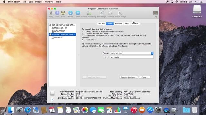Open iTunes from the Dock

pyautogui.click(x=134, y=110)
